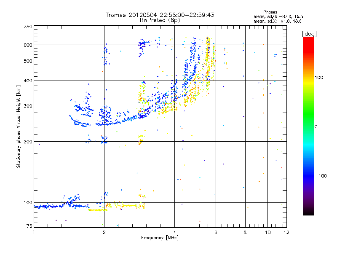This screenshot has width=337, height=253.
Task: Click the y-axis tick '400'
Action: coord(28,81)
